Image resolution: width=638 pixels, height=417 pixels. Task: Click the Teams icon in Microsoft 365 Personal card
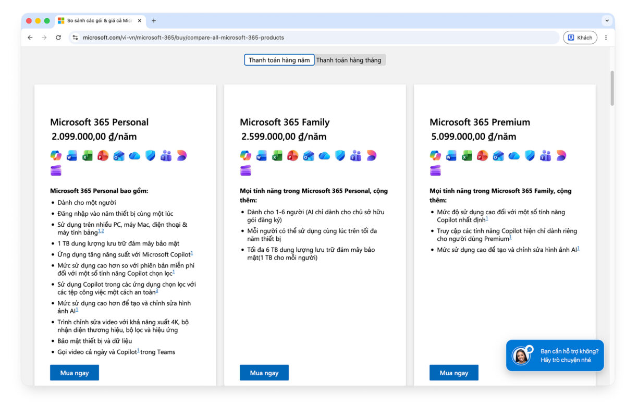[166, 155]
